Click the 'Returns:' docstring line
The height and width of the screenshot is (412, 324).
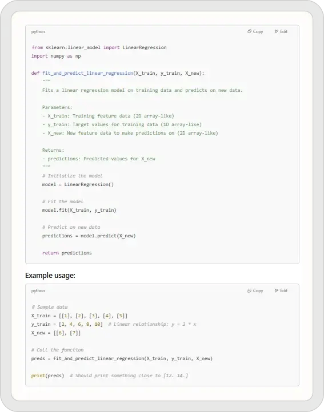(53, 150)
